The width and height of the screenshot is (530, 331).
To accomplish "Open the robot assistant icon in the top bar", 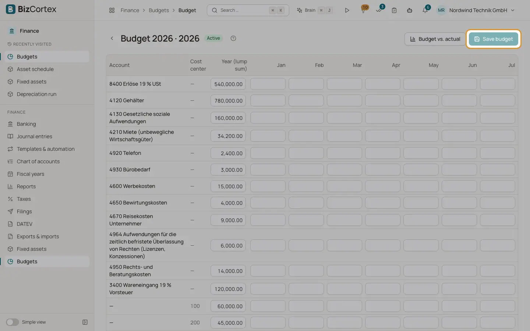I will (x=410, y=10).
